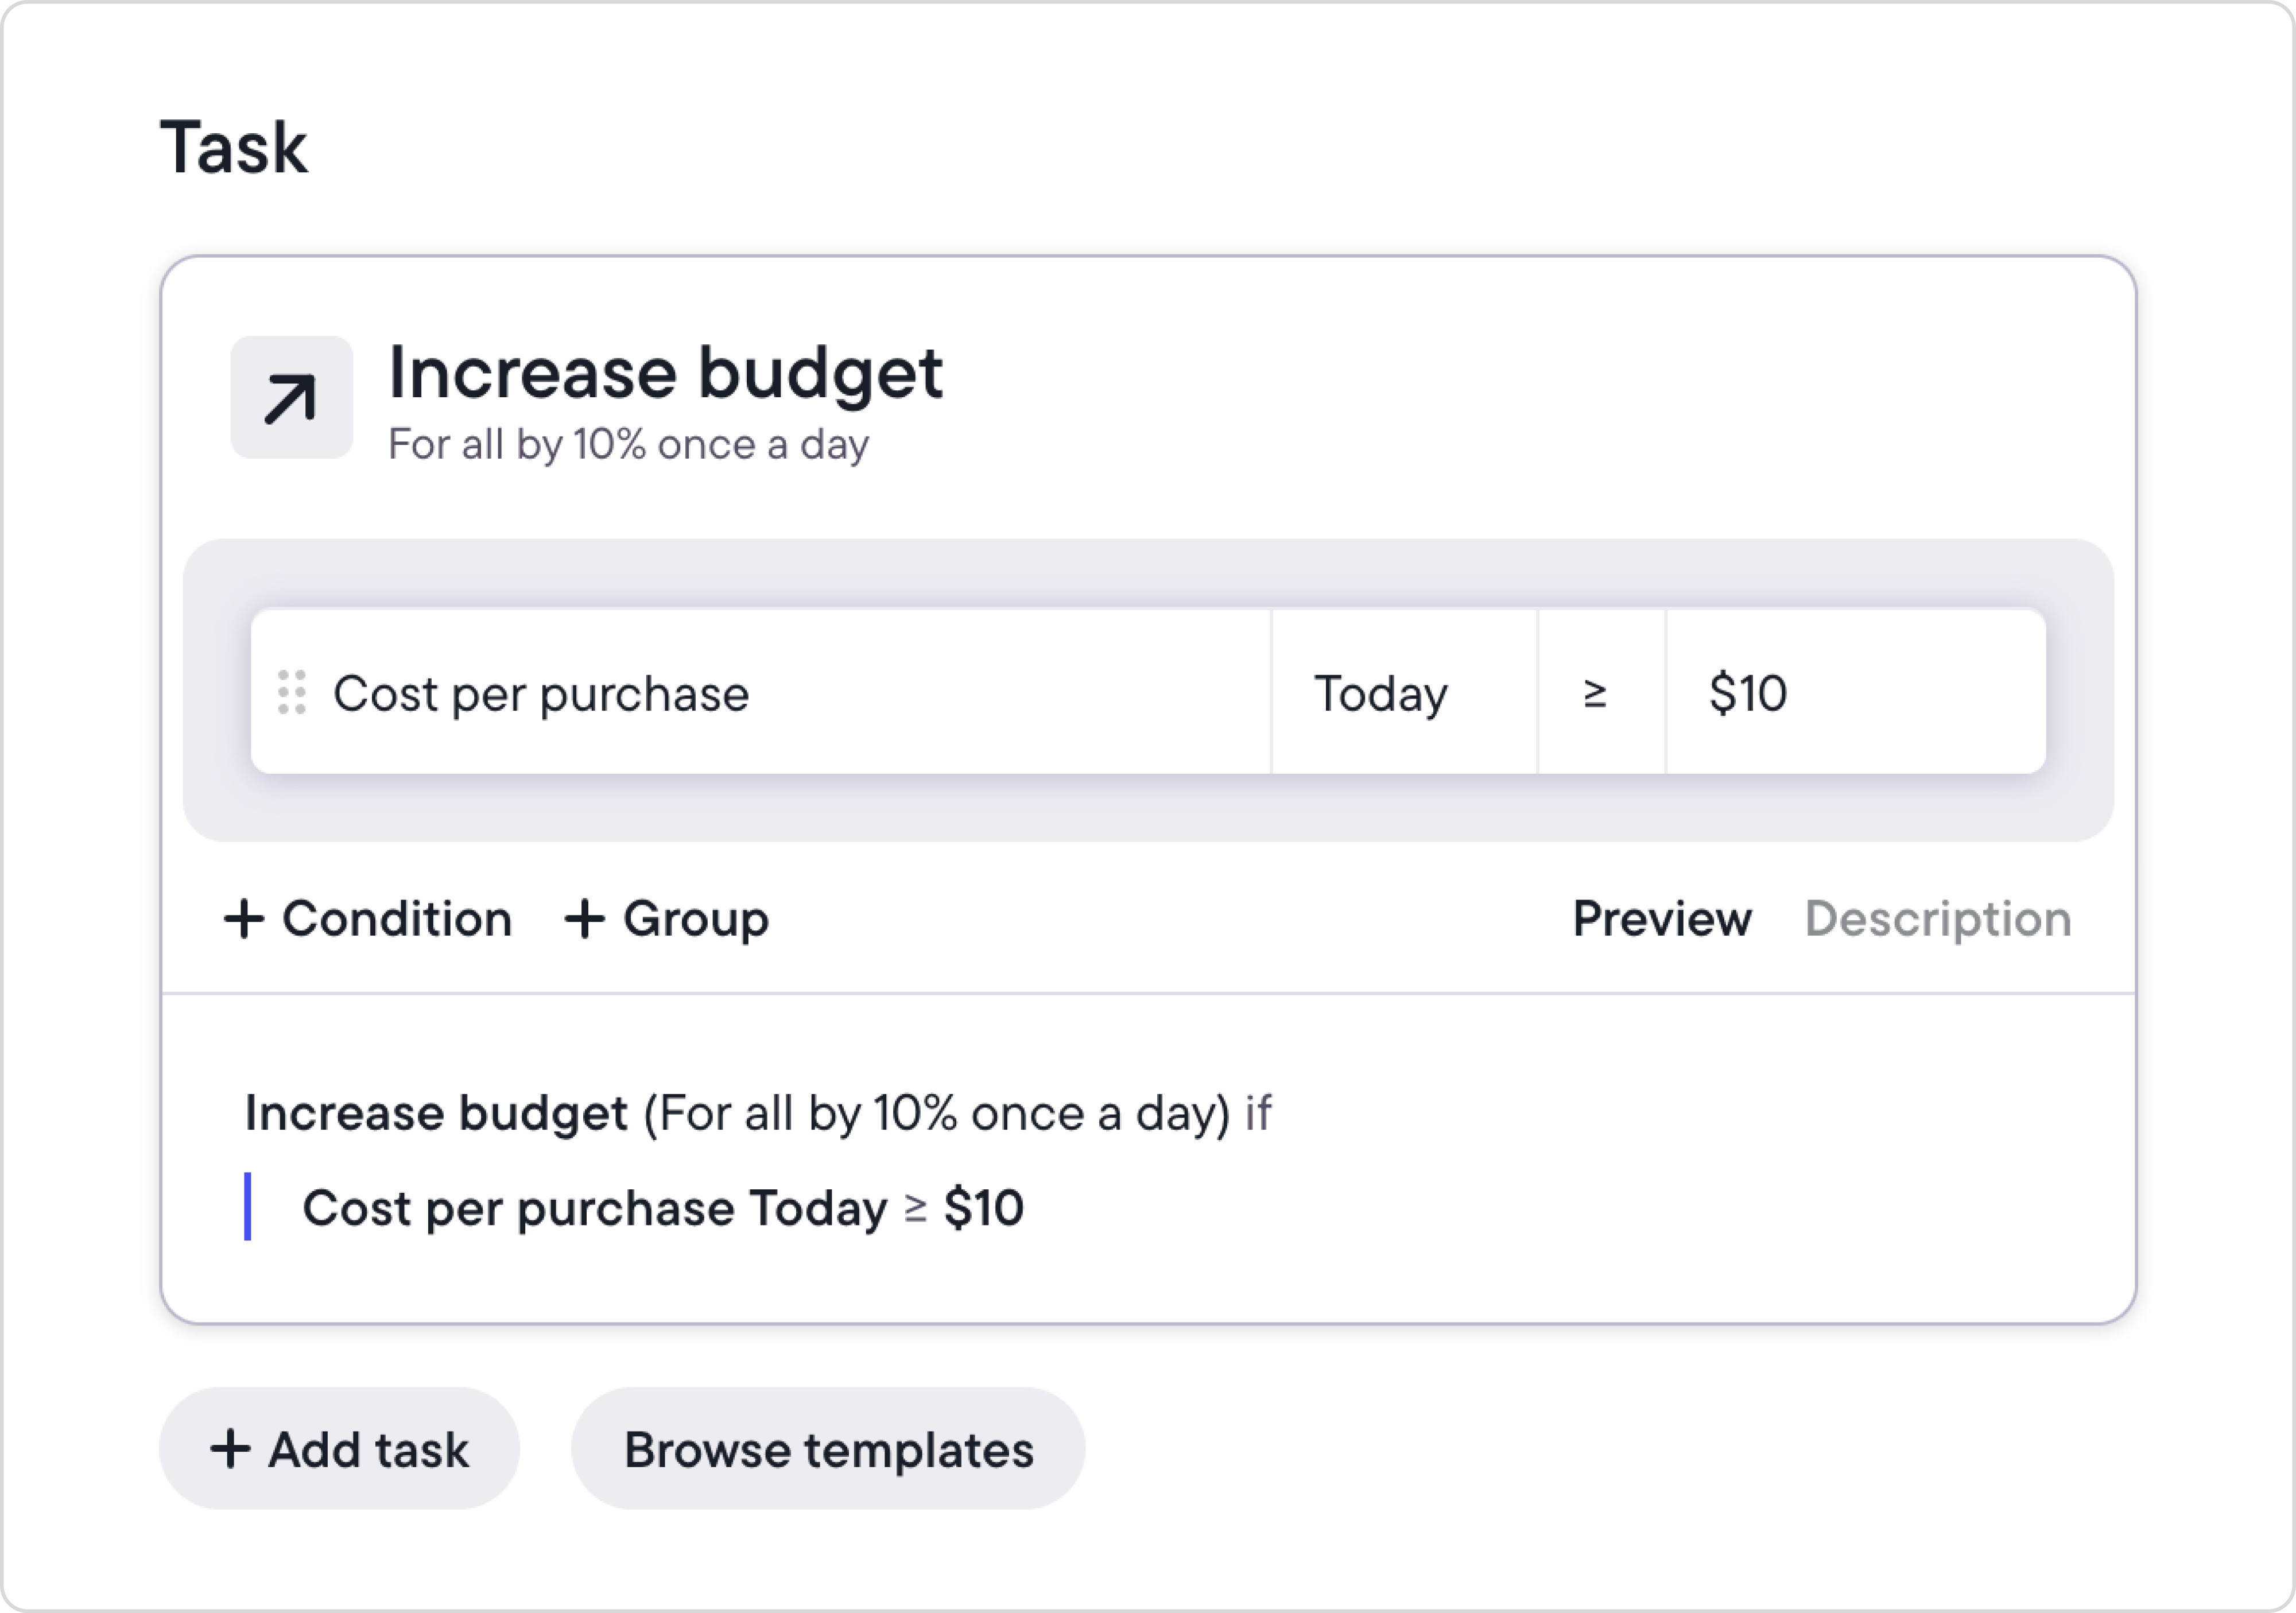Click the bold Increase budget preview text

click(x=436, y=1113)
